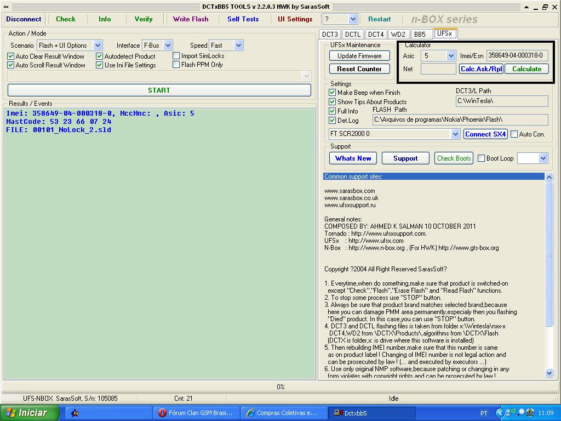This screenshot has height=421, width=561.
Task: Click the Restart button
Action: [380, 19]
